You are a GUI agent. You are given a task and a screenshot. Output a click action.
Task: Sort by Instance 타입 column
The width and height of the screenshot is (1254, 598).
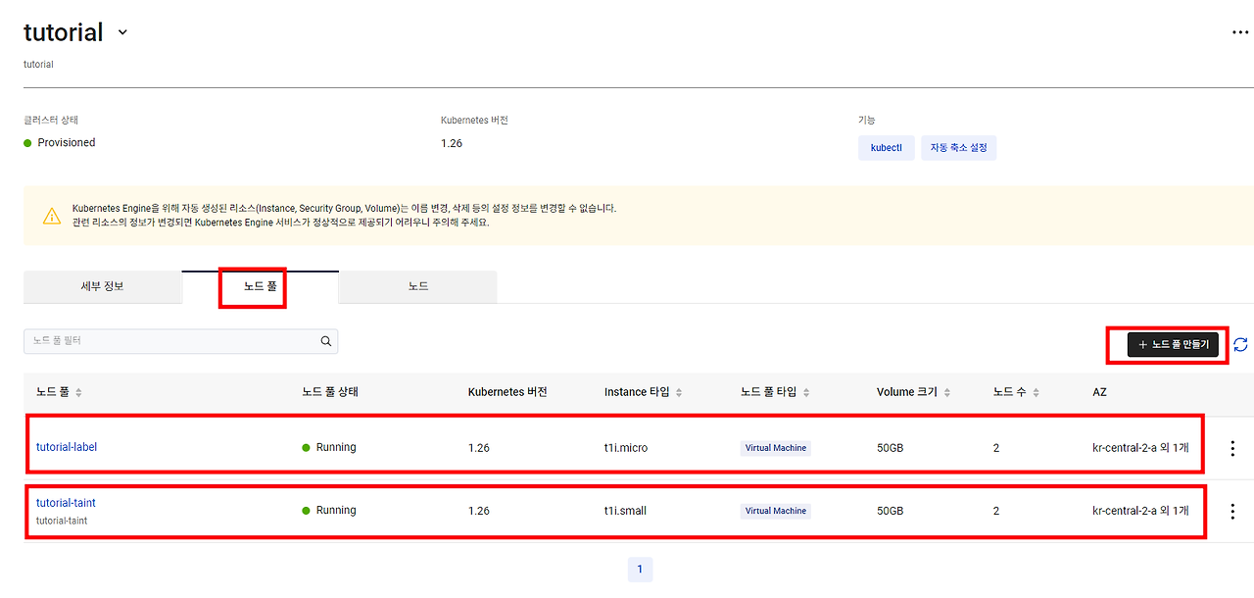pos(679,392)
